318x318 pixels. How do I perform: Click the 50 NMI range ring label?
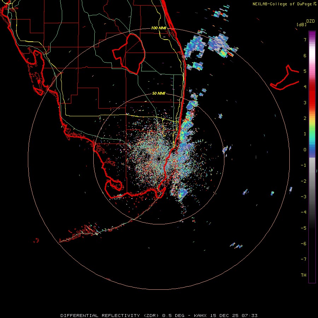[x=159, y=93]
